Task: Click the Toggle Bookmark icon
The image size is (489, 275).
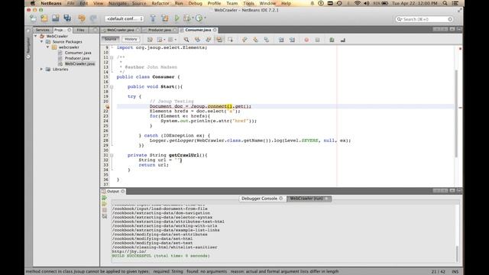Action: [x=267, y=40]
